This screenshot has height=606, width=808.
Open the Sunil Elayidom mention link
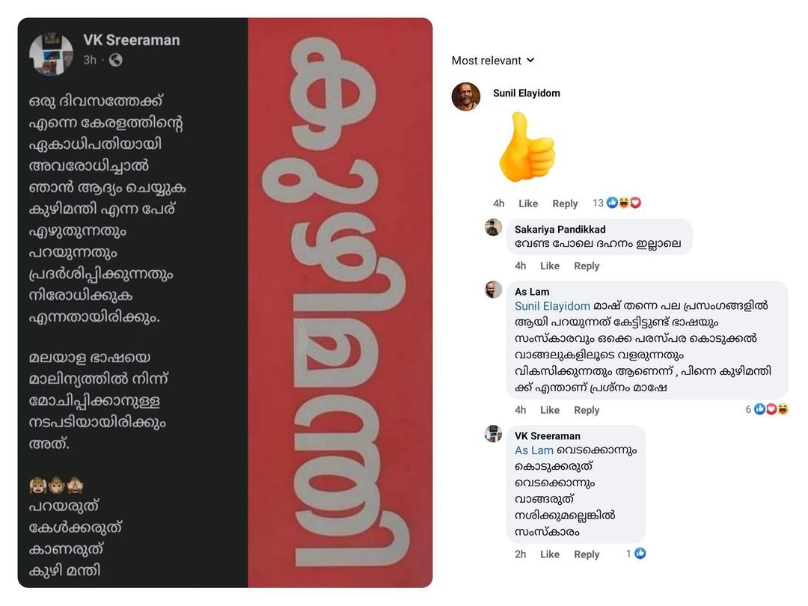tap(552, 306)
